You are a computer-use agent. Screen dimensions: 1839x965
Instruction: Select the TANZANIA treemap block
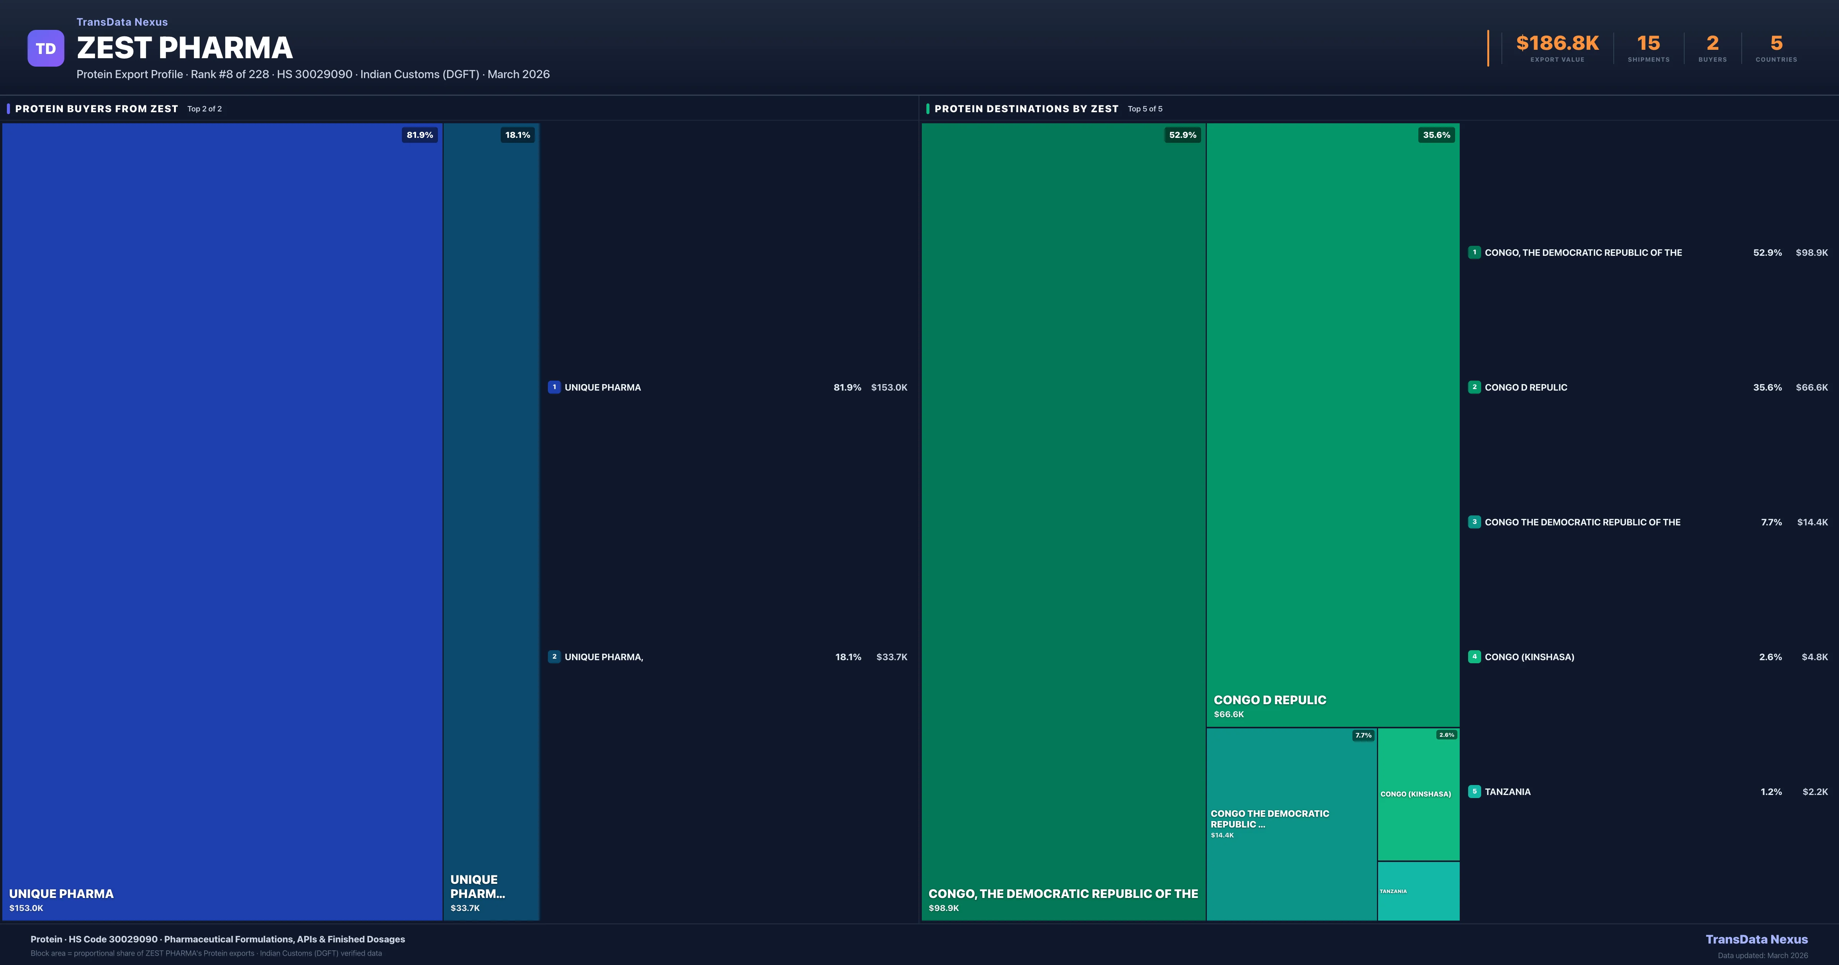coord(1418,891)
